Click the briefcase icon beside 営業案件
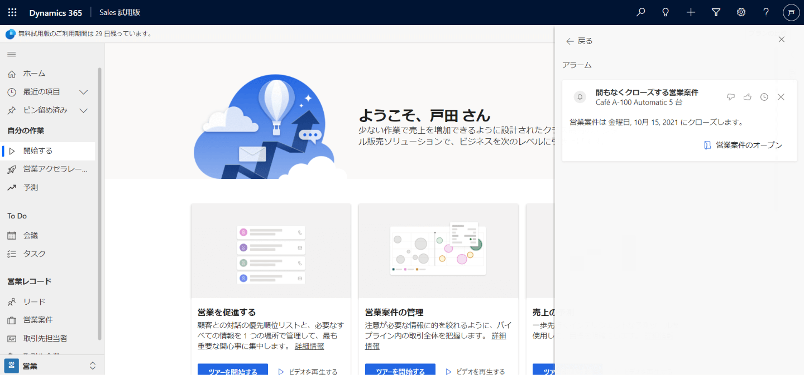 coord(12,320)
